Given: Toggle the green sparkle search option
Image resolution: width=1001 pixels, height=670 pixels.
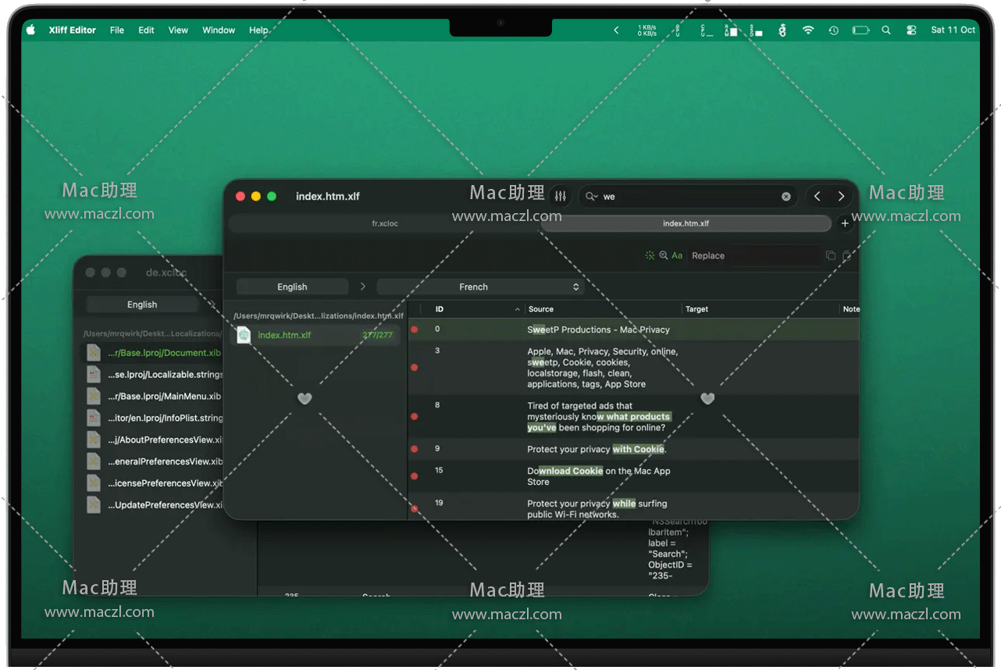Looking at the screenshot, I should (x=650, y=255).
